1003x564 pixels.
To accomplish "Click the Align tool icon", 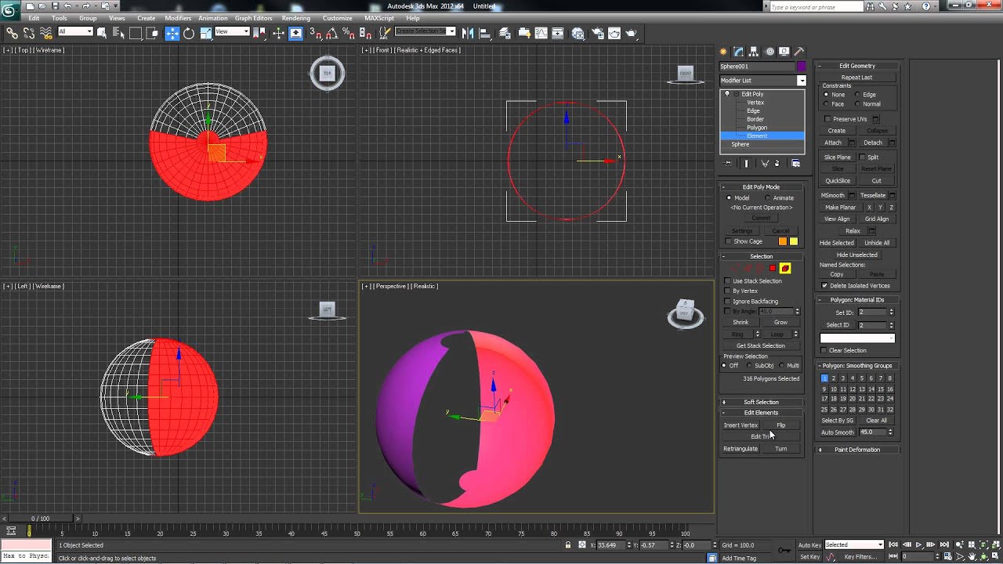I will click(x=484, y=33).
